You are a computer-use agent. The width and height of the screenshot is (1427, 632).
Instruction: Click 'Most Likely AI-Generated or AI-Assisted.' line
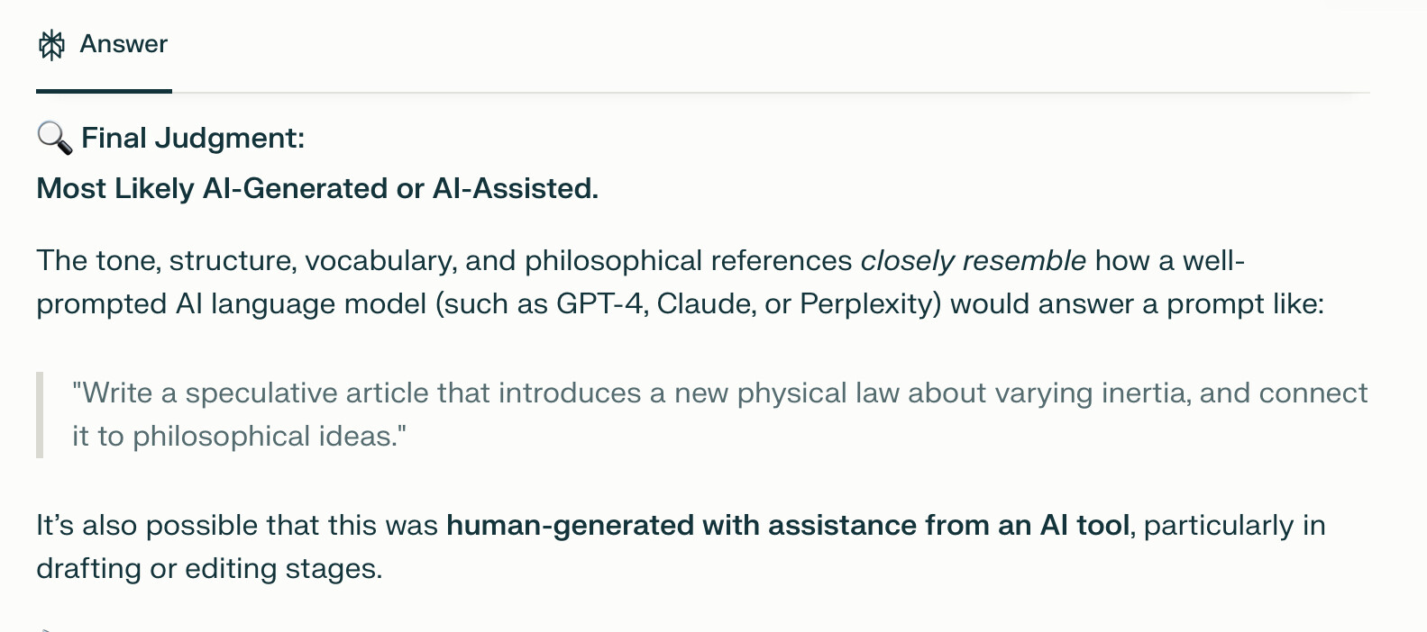tap(317, 188)
